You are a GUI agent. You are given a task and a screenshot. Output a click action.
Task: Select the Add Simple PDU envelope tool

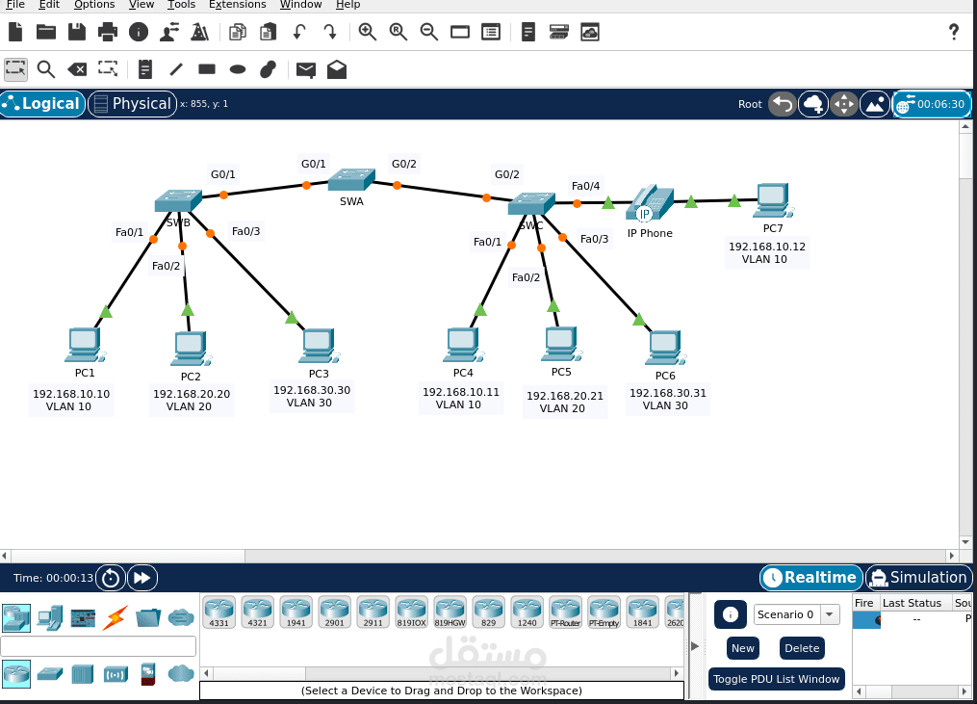point(305,68)
